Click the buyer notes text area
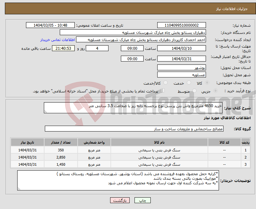Screen dimensions: 256x209 click(x=118, y=180)
